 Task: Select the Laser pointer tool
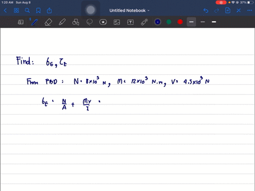pos(144,22)
